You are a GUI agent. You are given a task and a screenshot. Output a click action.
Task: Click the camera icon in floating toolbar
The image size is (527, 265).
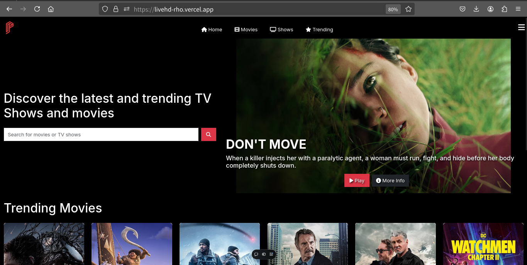[x=264, y=254]
